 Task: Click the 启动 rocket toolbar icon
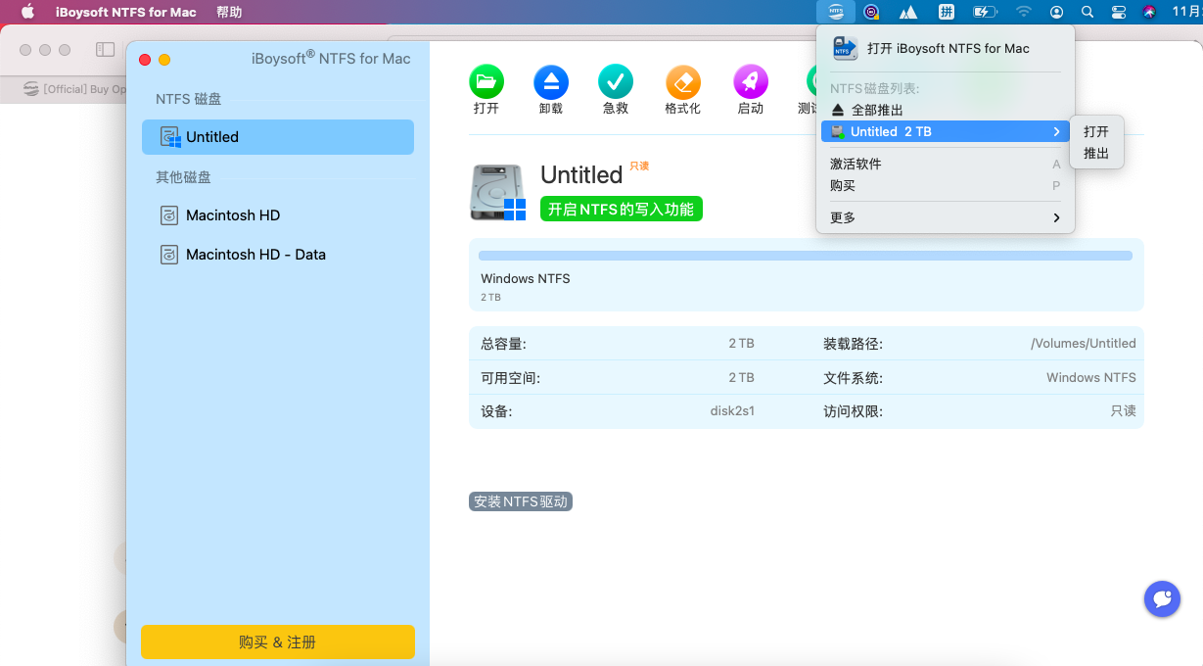(751, 82)
